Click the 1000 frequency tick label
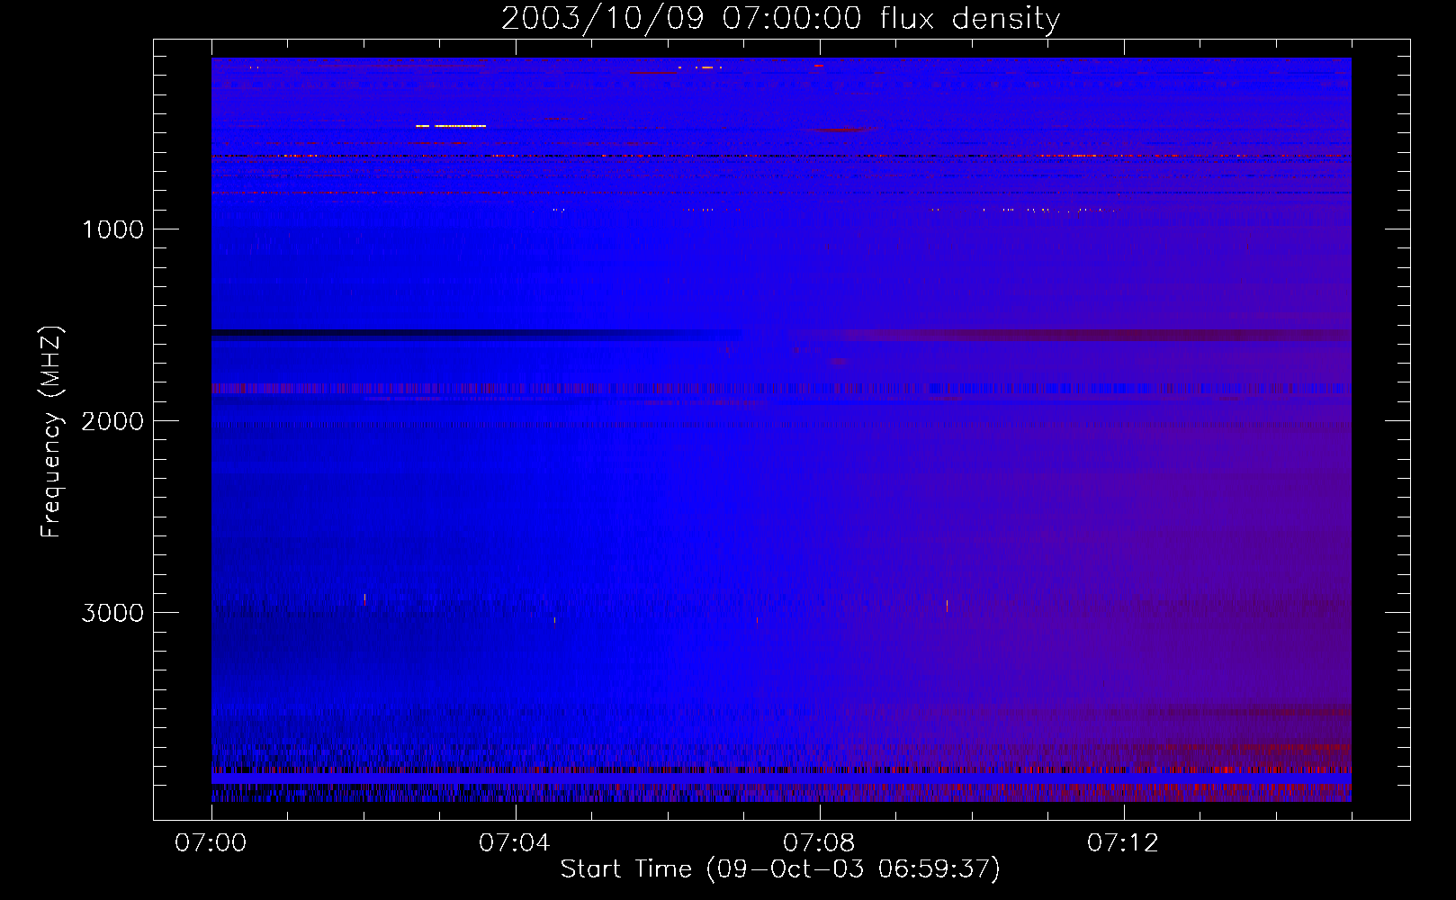This screenshot has height=900, width=1456. [x=112, y=229]
